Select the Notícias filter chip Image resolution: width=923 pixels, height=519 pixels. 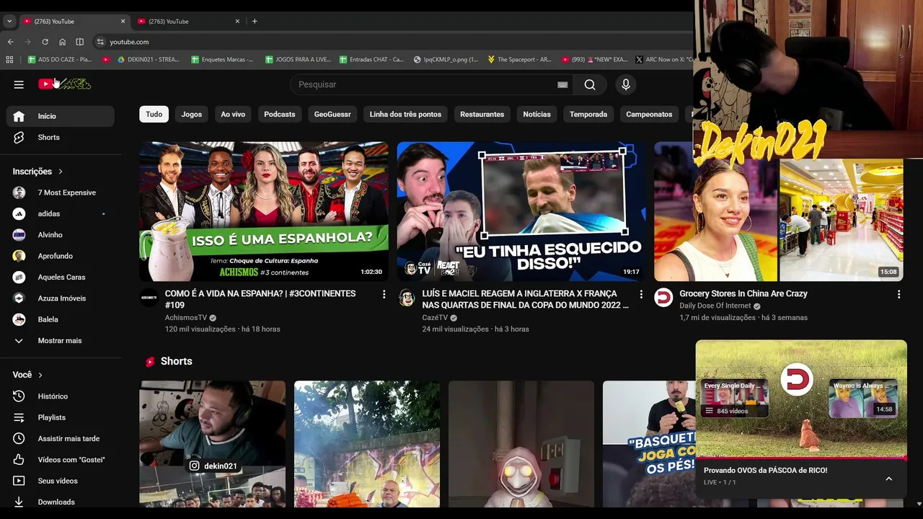[536, 114]
